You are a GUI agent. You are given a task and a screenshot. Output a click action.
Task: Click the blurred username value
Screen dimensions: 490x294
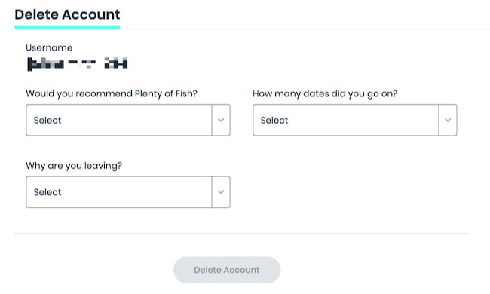pyautogui.click(x=77, y=64)
